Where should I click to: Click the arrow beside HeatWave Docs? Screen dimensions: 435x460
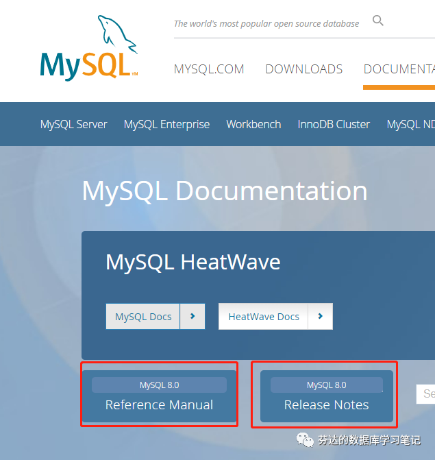tap(321, 316)
